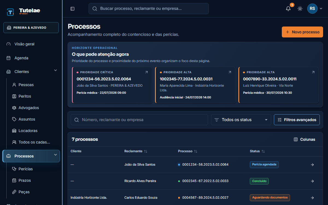This screenshot has height=205, width=328.
Task: Open Peritos in the sidebar
Action: [x=34, y=96]
